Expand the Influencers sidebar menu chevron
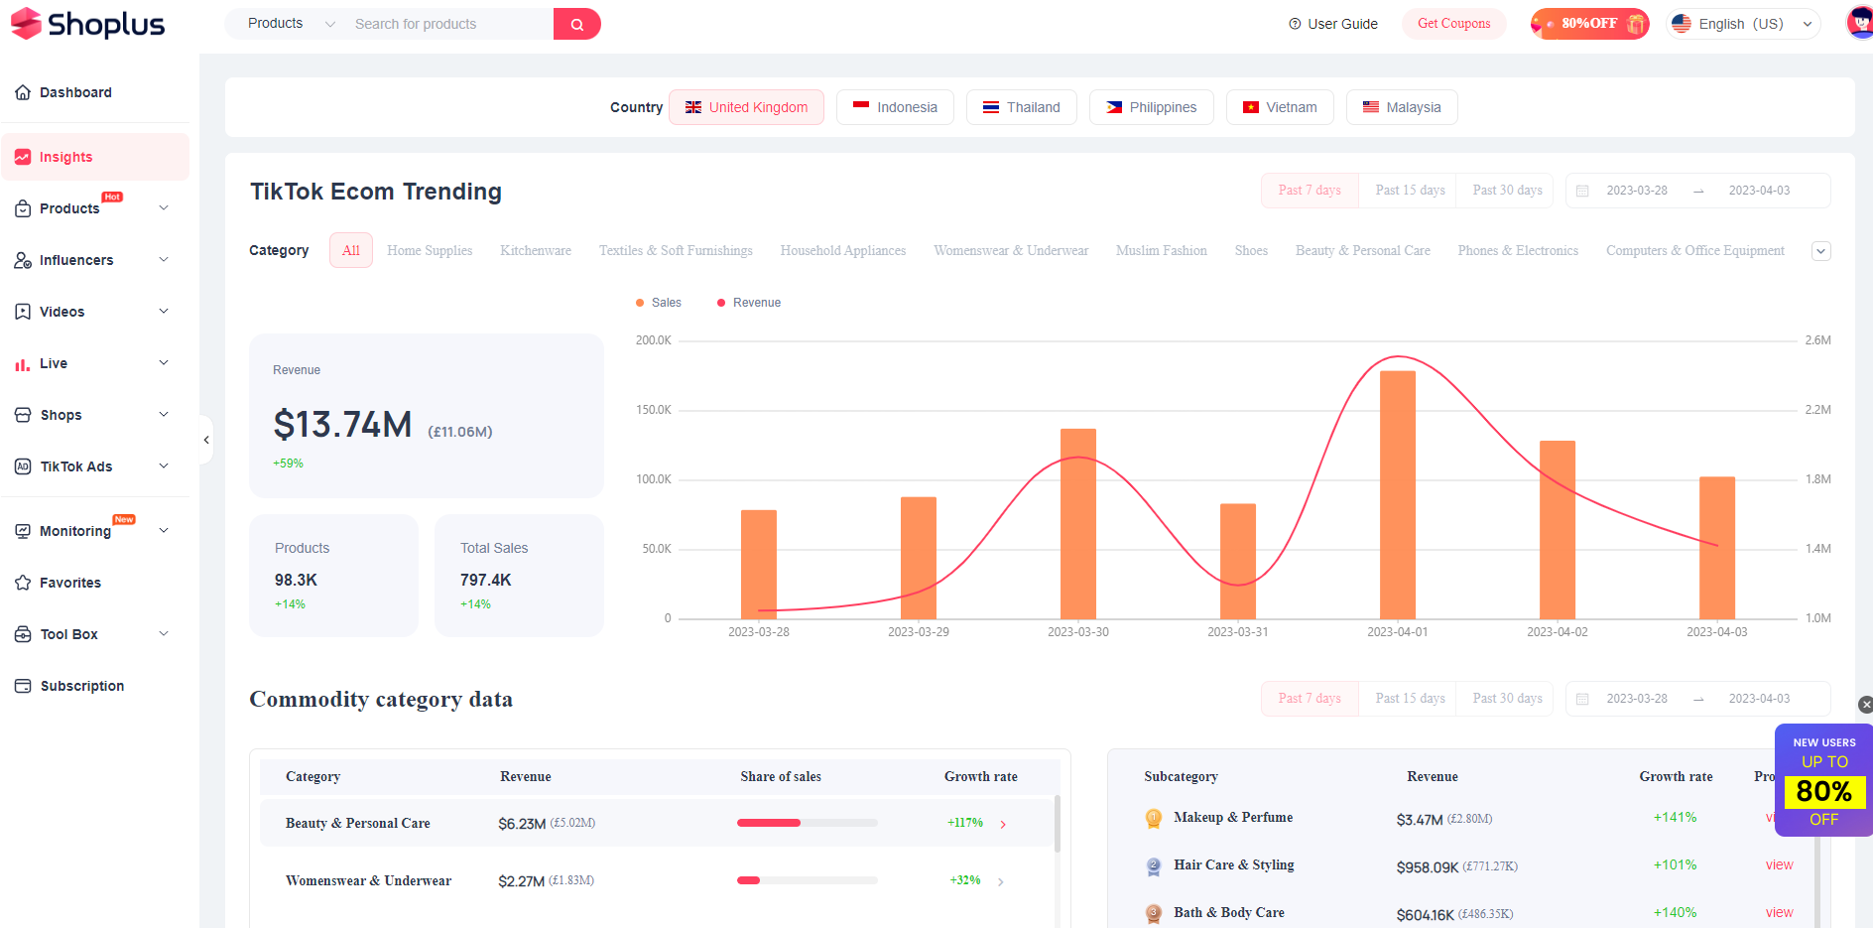 pyautogui.click(x=164, y=259)
